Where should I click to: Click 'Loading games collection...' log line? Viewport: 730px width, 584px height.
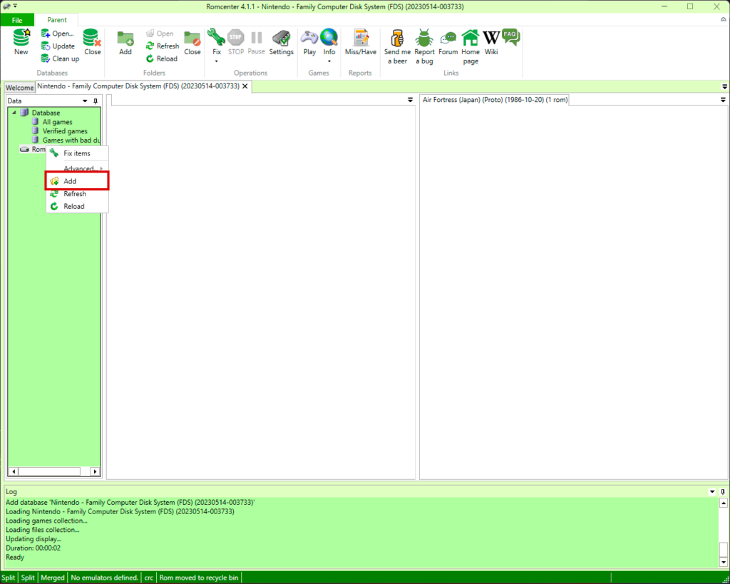46,521
